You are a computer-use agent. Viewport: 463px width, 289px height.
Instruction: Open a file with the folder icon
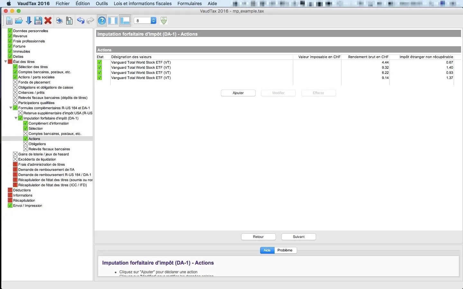(19, 21)
